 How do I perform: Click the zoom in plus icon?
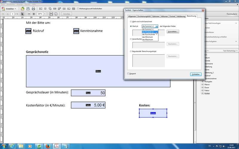pyautogui.click(x=34, y=14)
